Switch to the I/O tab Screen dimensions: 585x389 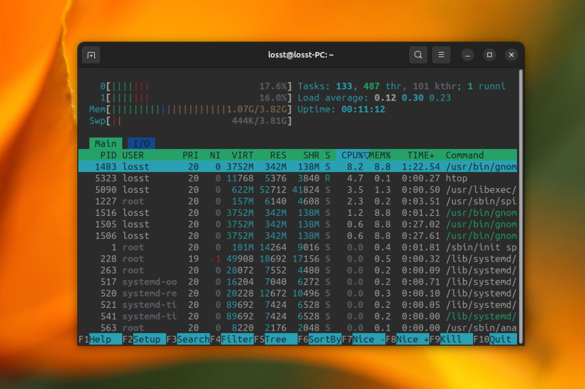point(142,143)
